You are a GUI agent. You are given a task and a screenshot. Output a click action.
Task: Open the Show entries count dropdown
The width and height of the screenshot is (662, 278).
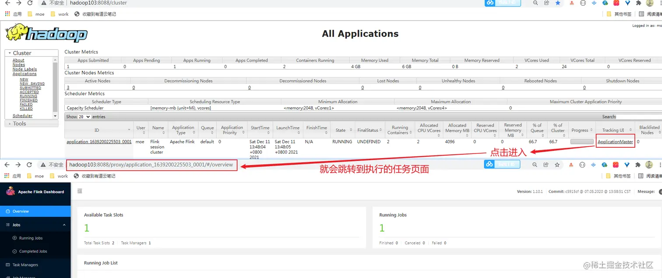point(84,117)
